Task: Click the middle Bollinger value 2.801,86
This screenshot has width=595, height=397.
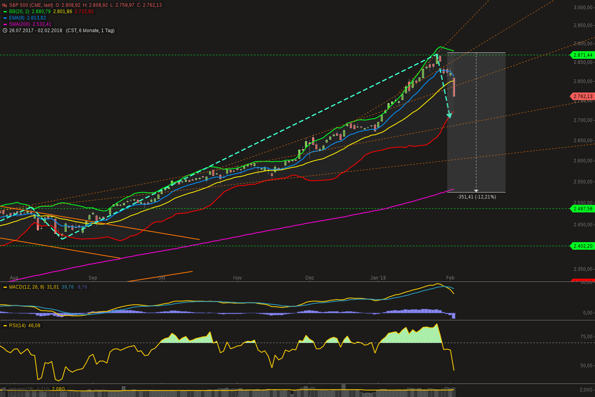Action: tap(63, 12)
